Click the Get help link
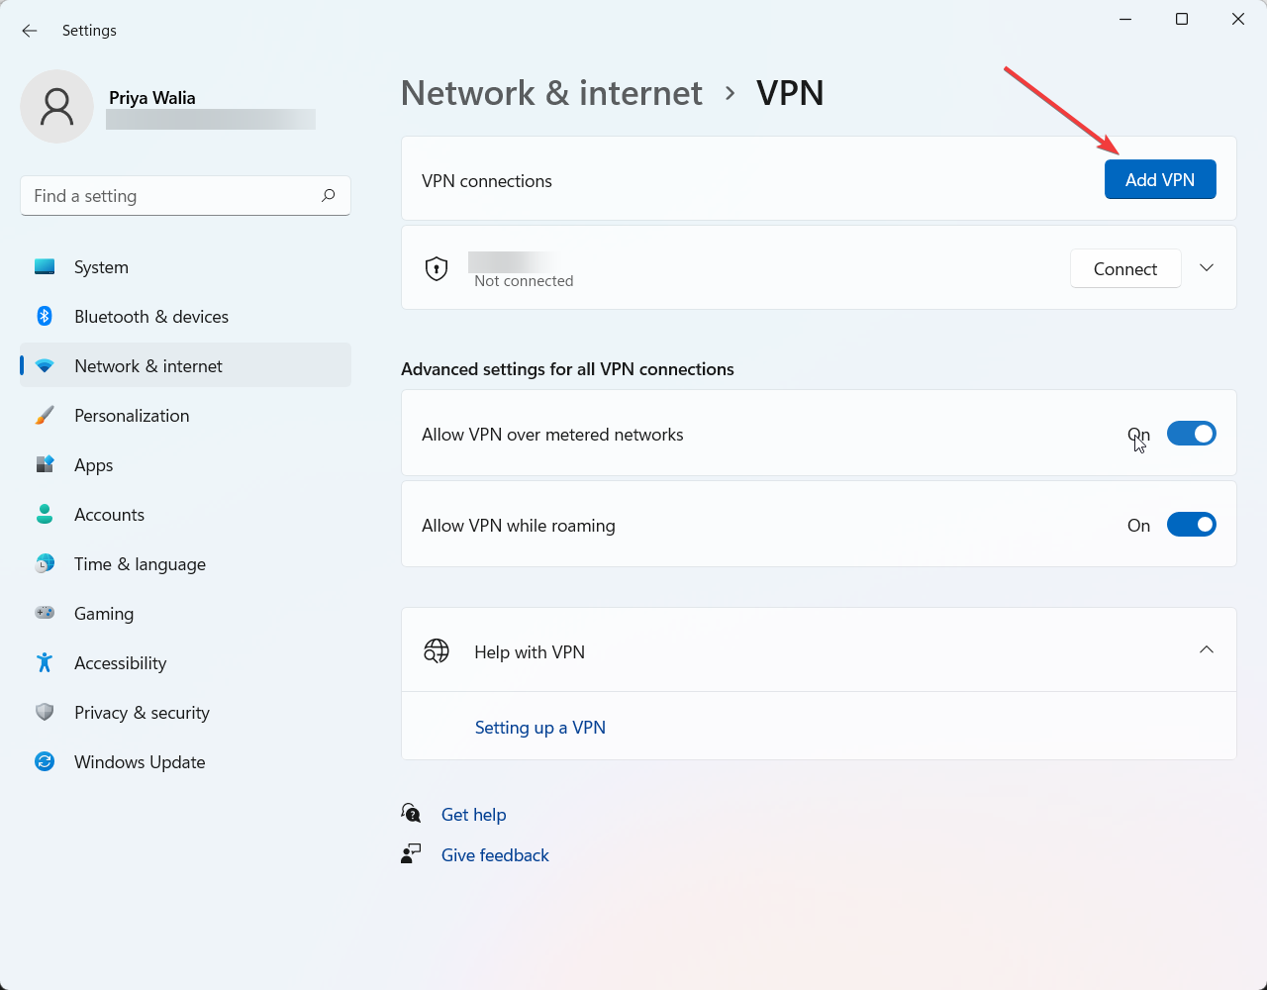The width and height of the screenshot is (1267, 990). point(473,814)
